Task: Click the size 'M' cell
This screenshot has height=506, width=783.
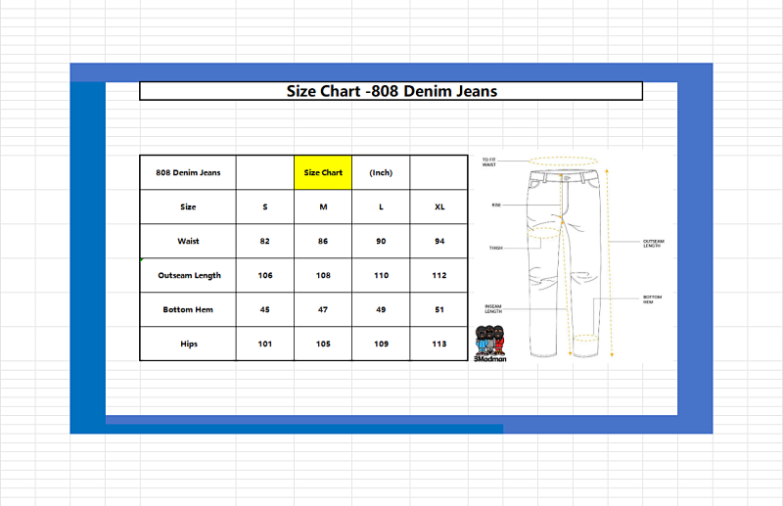Action: pyautogui.click(x=323, y=207)
